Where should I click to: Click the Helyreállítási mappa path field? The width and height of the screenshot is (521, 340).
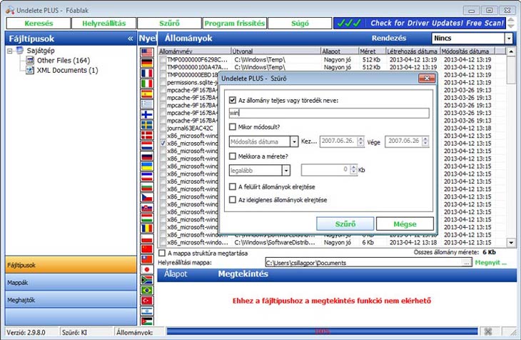[364, 263]
